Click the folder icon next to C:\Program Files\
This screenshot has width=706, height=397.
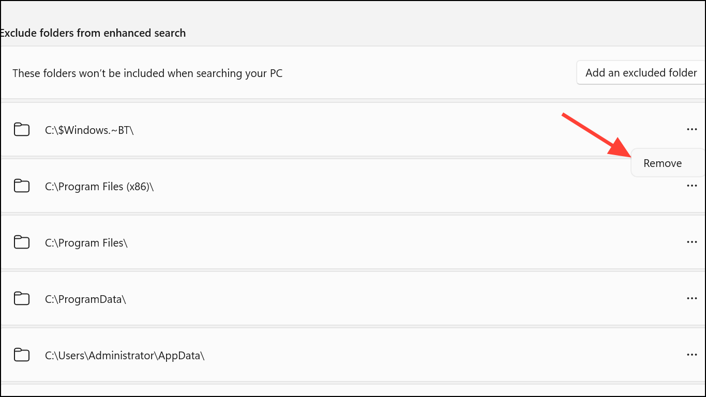tap(22, 242)
